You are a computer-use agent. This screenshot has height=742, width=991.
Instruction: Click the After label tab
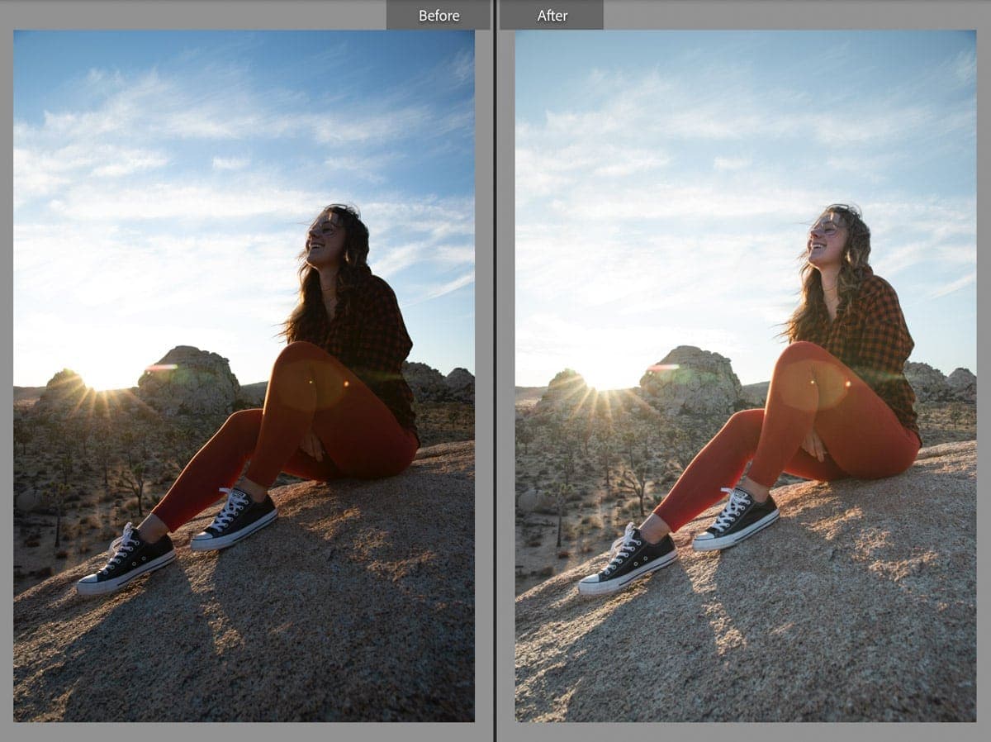[x=551, y=15]
